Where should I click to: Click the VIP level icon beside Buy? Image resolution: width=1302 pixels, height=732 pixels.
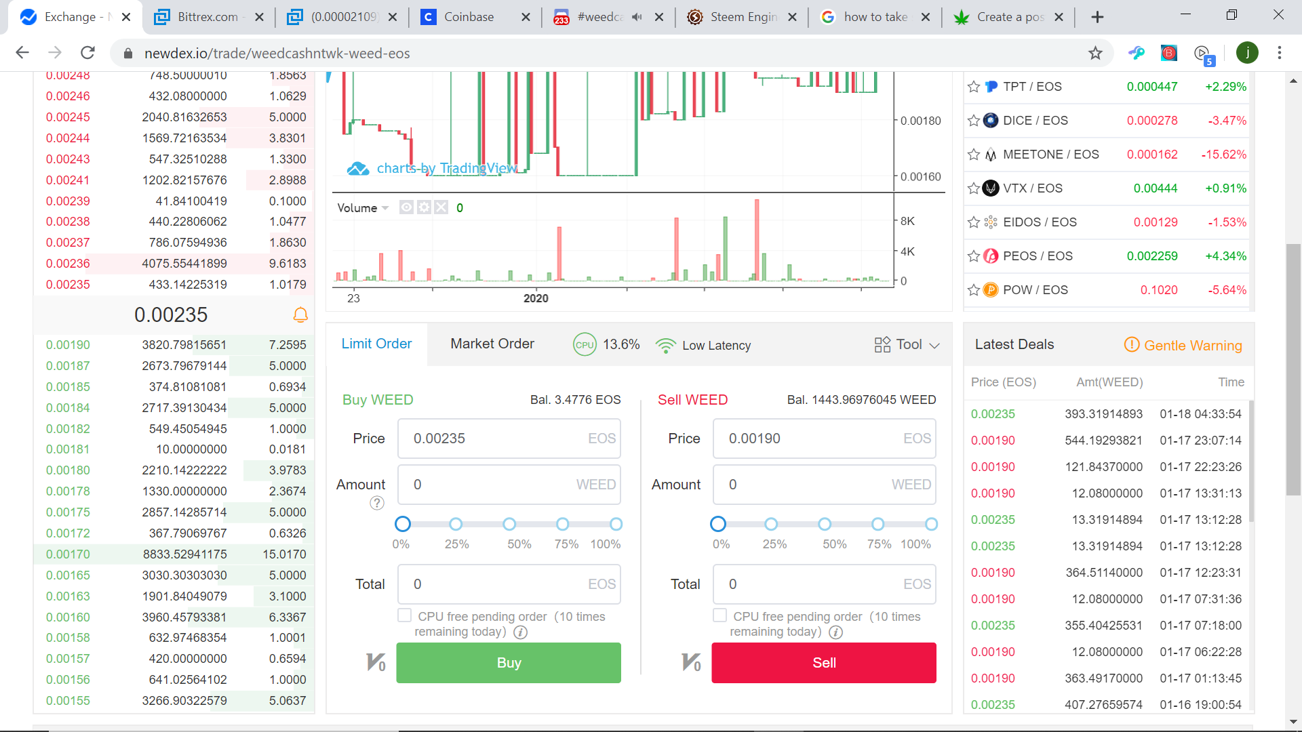[376, 662]
